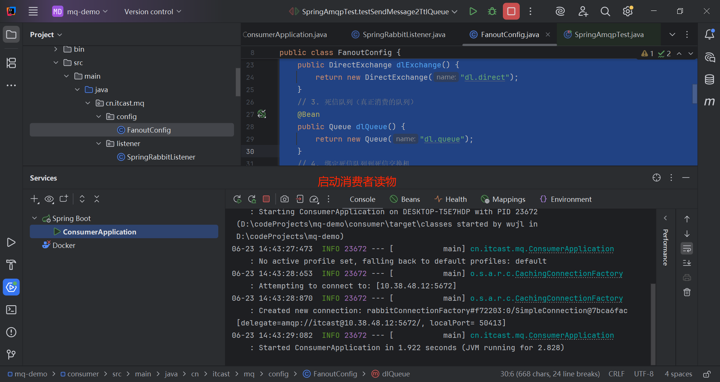This screenshot has width=720, height=382.
Task: Stop the running process in top toolbar
Action: 511,11
